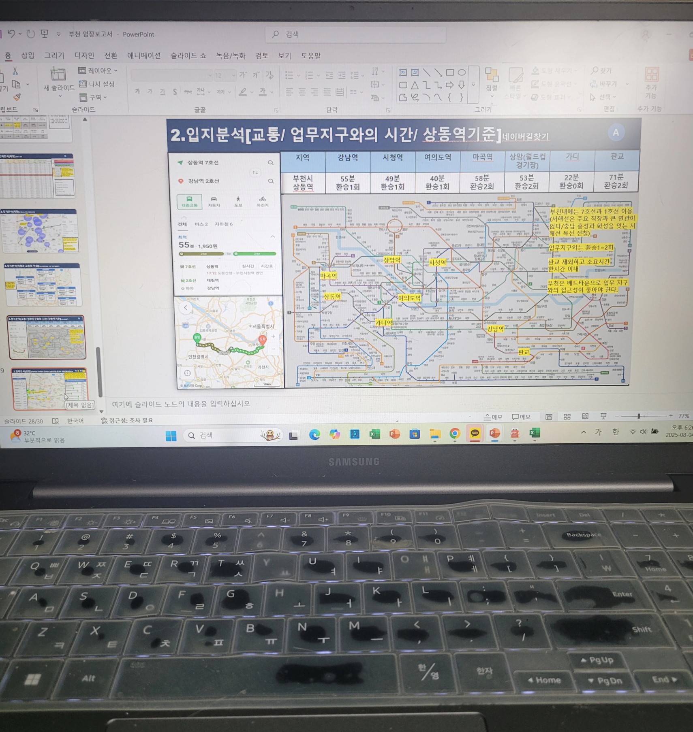Toggle justify text alignment
The image size is (693, 732).
[x=327, y=92]
